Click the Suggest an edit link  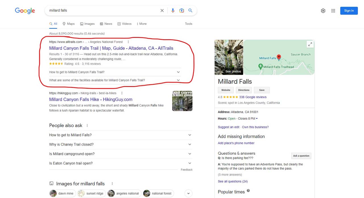coord(229,127)
